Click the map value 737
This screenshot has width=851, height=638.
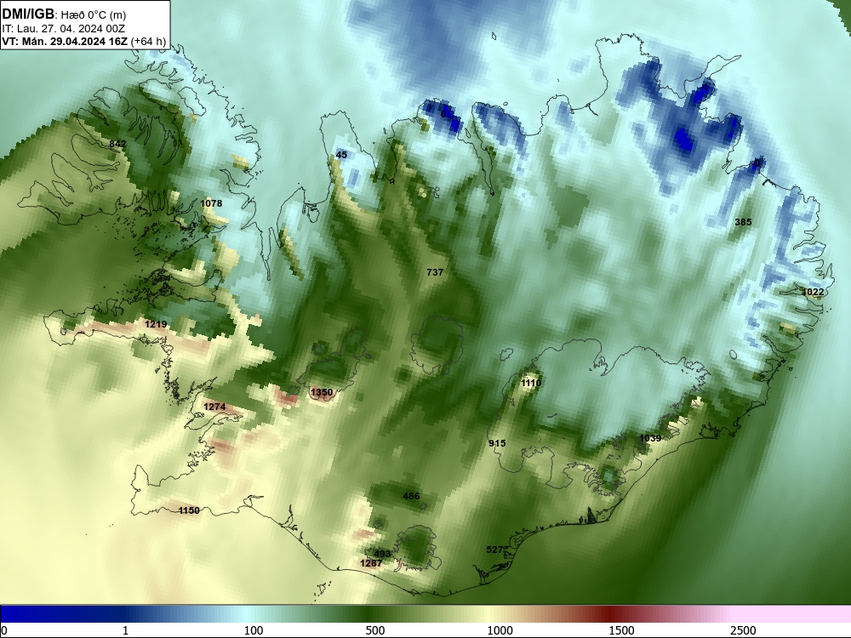pyautogui.click(x=435, y=272)
